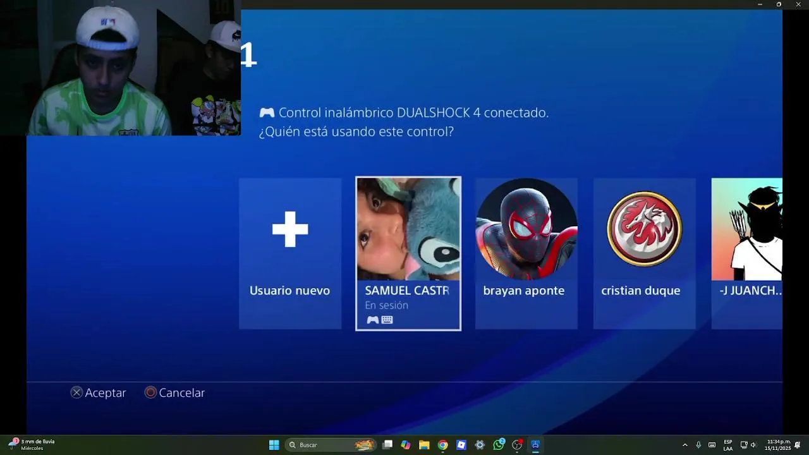Open the clock showing 11:34 p.m.
The image size is (809, 455).
(x=777, y=445)
